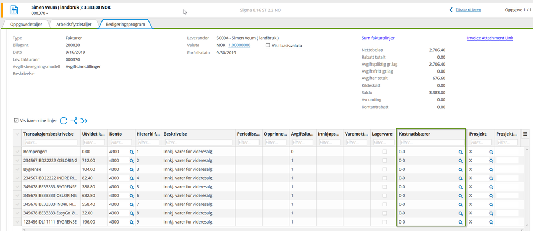
Task: Toggle Lagervare checkbox in Bygrense row
Action: [x=385, y=169]
